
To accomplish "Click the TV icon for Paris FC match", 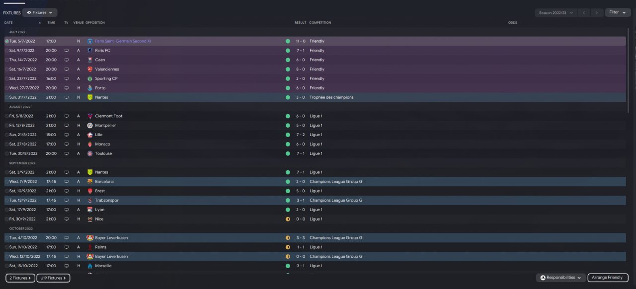I will [x=67, y=51].
